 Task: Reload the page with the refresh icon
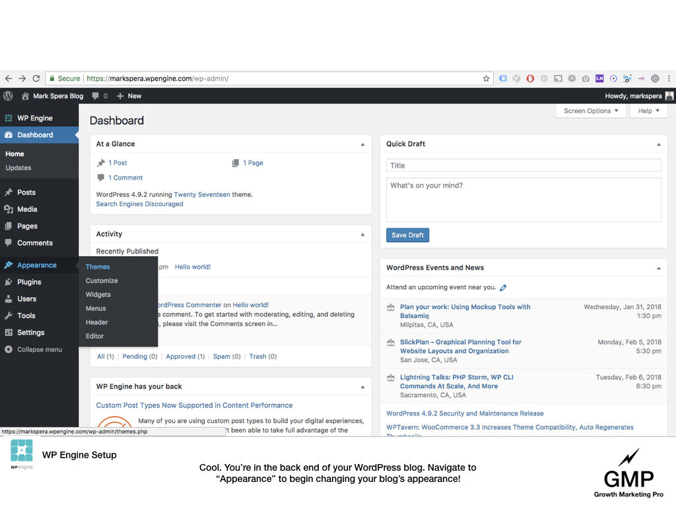(x=36, y=79)
